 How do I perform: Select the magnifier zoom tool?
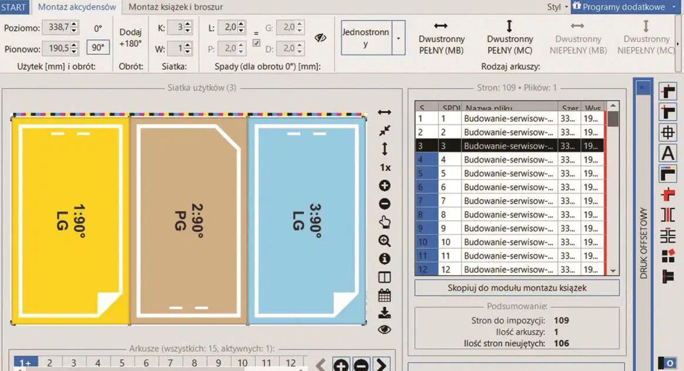pos(384,241)
